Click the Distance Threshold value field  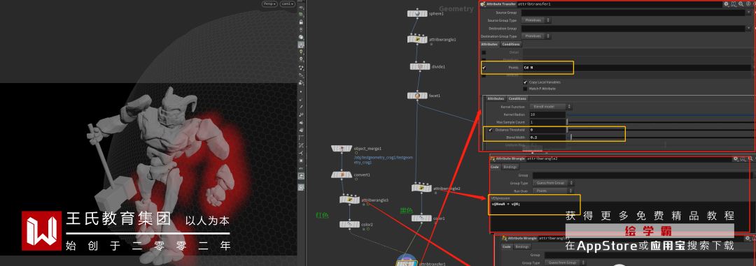click(x=547, y=130)
